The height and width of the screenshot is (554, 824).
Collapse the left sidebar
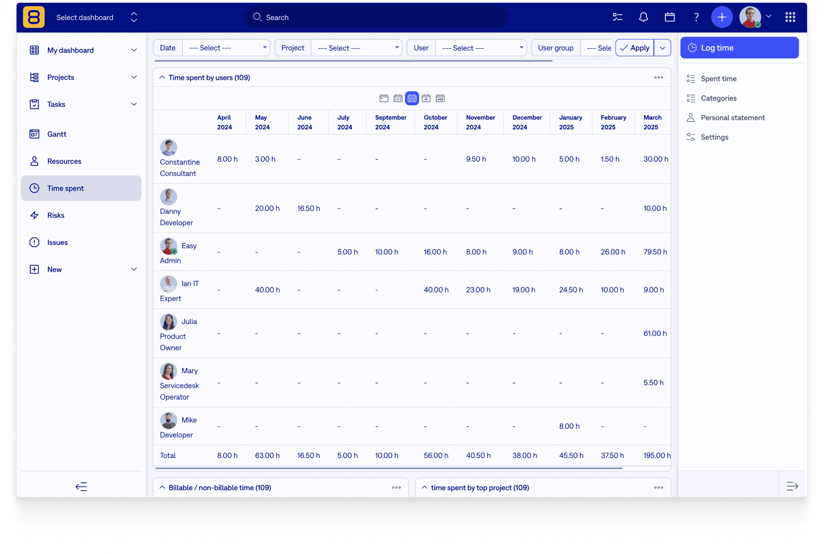tap(81, 487)
